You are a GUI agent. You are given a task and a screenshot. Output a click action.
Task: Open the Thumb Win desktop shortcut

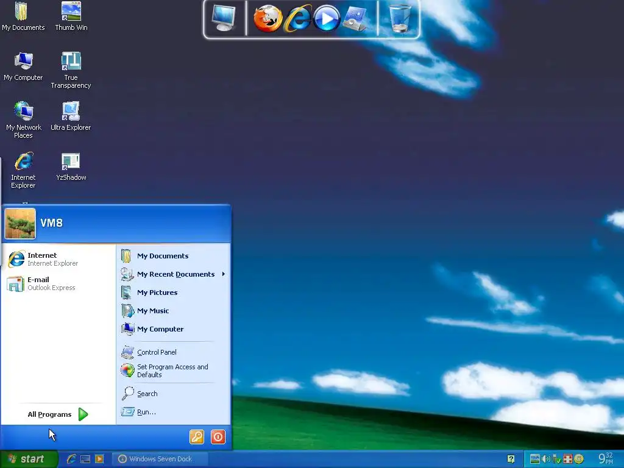71,16
